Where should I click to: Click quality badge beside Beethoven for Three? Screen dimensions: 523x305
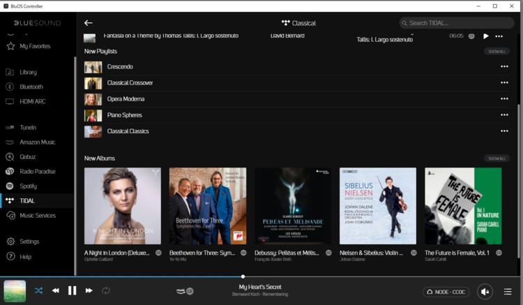[x=243, y=253]
